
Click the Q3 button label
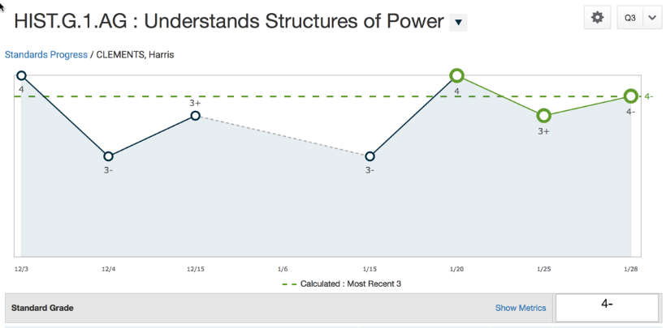tap(630, 18)
